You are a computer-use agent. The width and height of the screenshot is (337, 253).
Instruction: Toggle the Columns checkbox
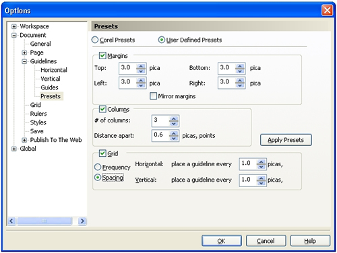(x=102, y=109)
